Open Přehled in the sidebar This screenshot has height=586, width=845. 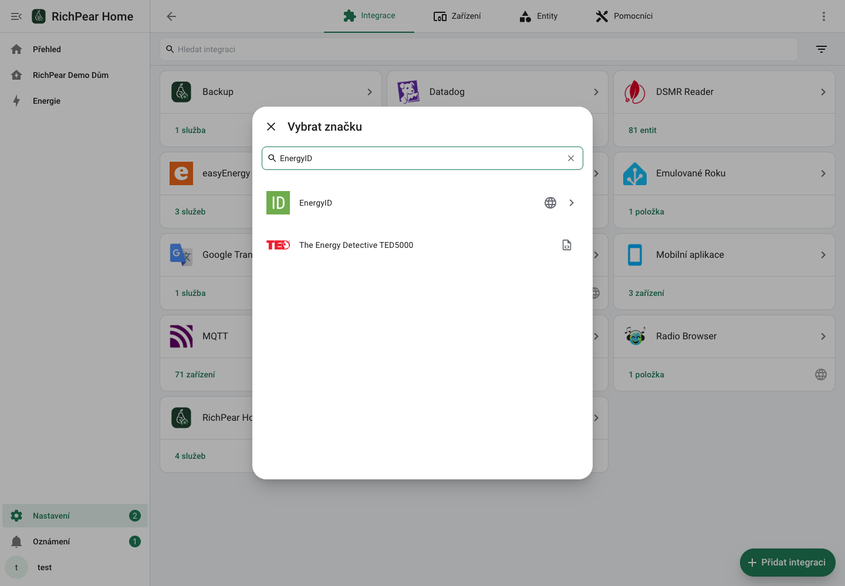coord(75,49)
